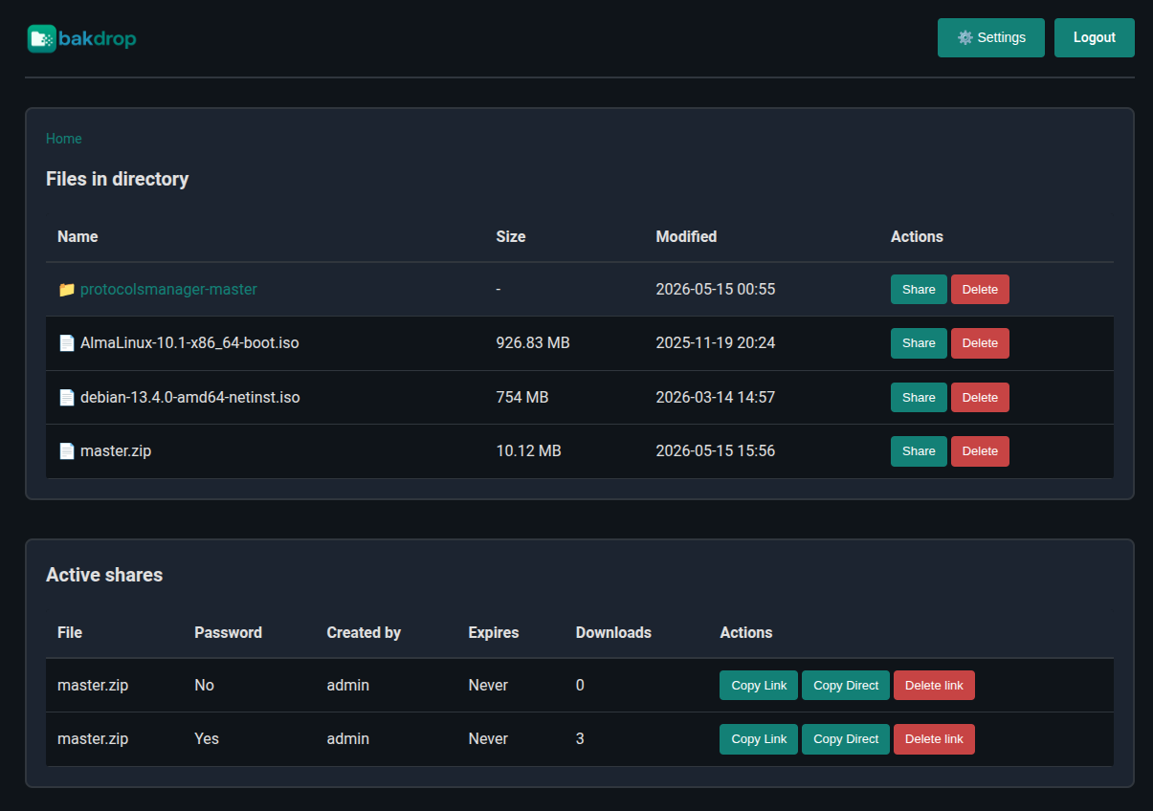The image size is (1153, 811).
Task: Click the 10.12 MB size value
Action: (x=528, y=450)
